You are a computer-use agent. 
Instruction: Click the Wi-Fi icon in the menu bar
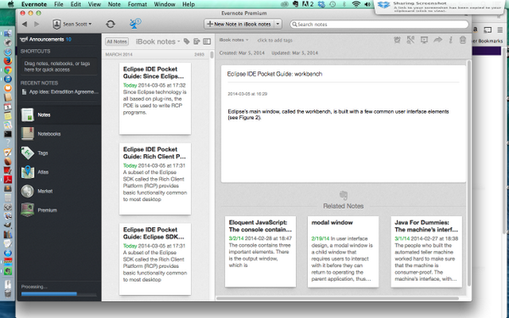pyautogui.click(x=356, y=4)
